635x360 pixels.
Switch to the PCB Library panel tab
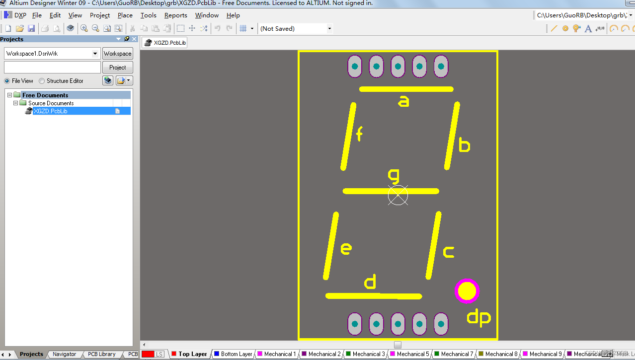[x=101, y=354]
